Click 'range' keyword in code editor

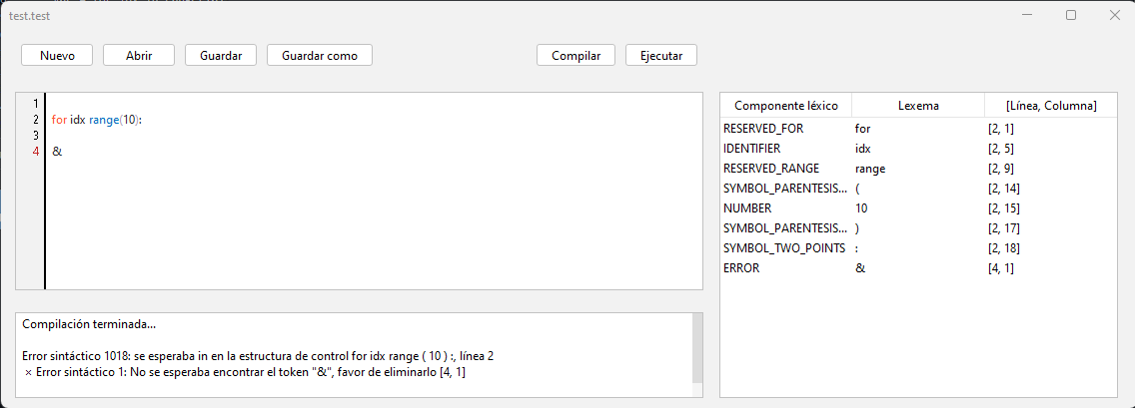click(x=104, y=120)
